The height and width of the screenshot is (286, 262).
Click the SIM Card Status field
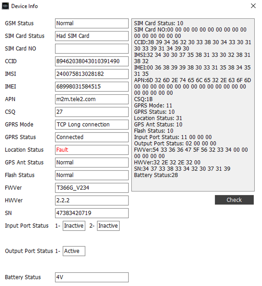(92, 36)
